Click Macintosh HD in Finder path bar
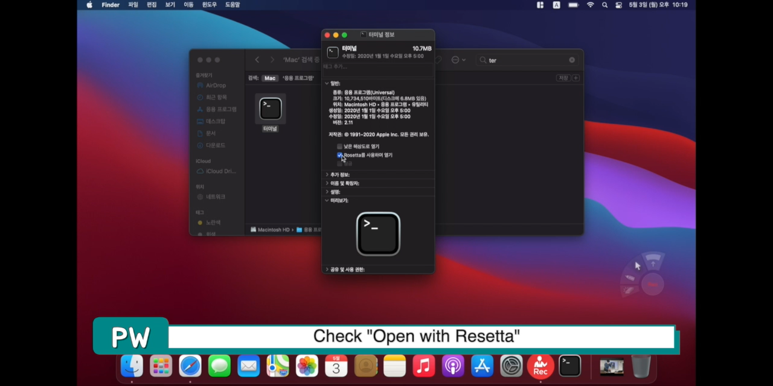The width and height of the screenshot is (773, 386). [x=270, y=230]
